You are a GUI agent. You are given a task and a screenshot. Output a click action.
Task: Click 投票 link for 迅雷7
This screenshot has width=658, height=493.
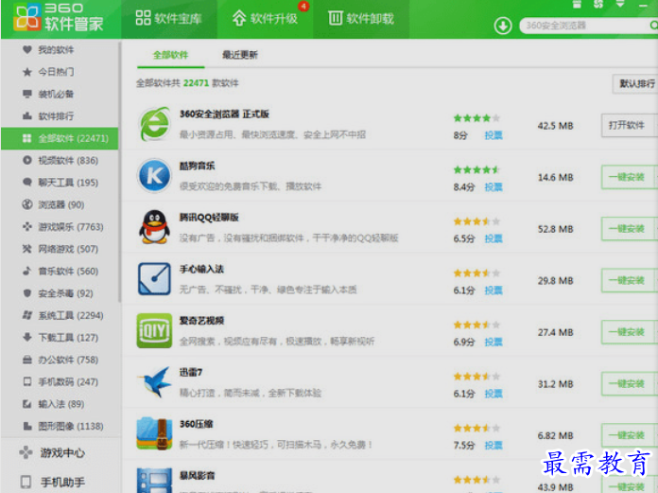pos(493,394)
